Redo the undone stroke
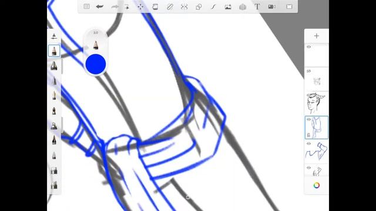 115,6
